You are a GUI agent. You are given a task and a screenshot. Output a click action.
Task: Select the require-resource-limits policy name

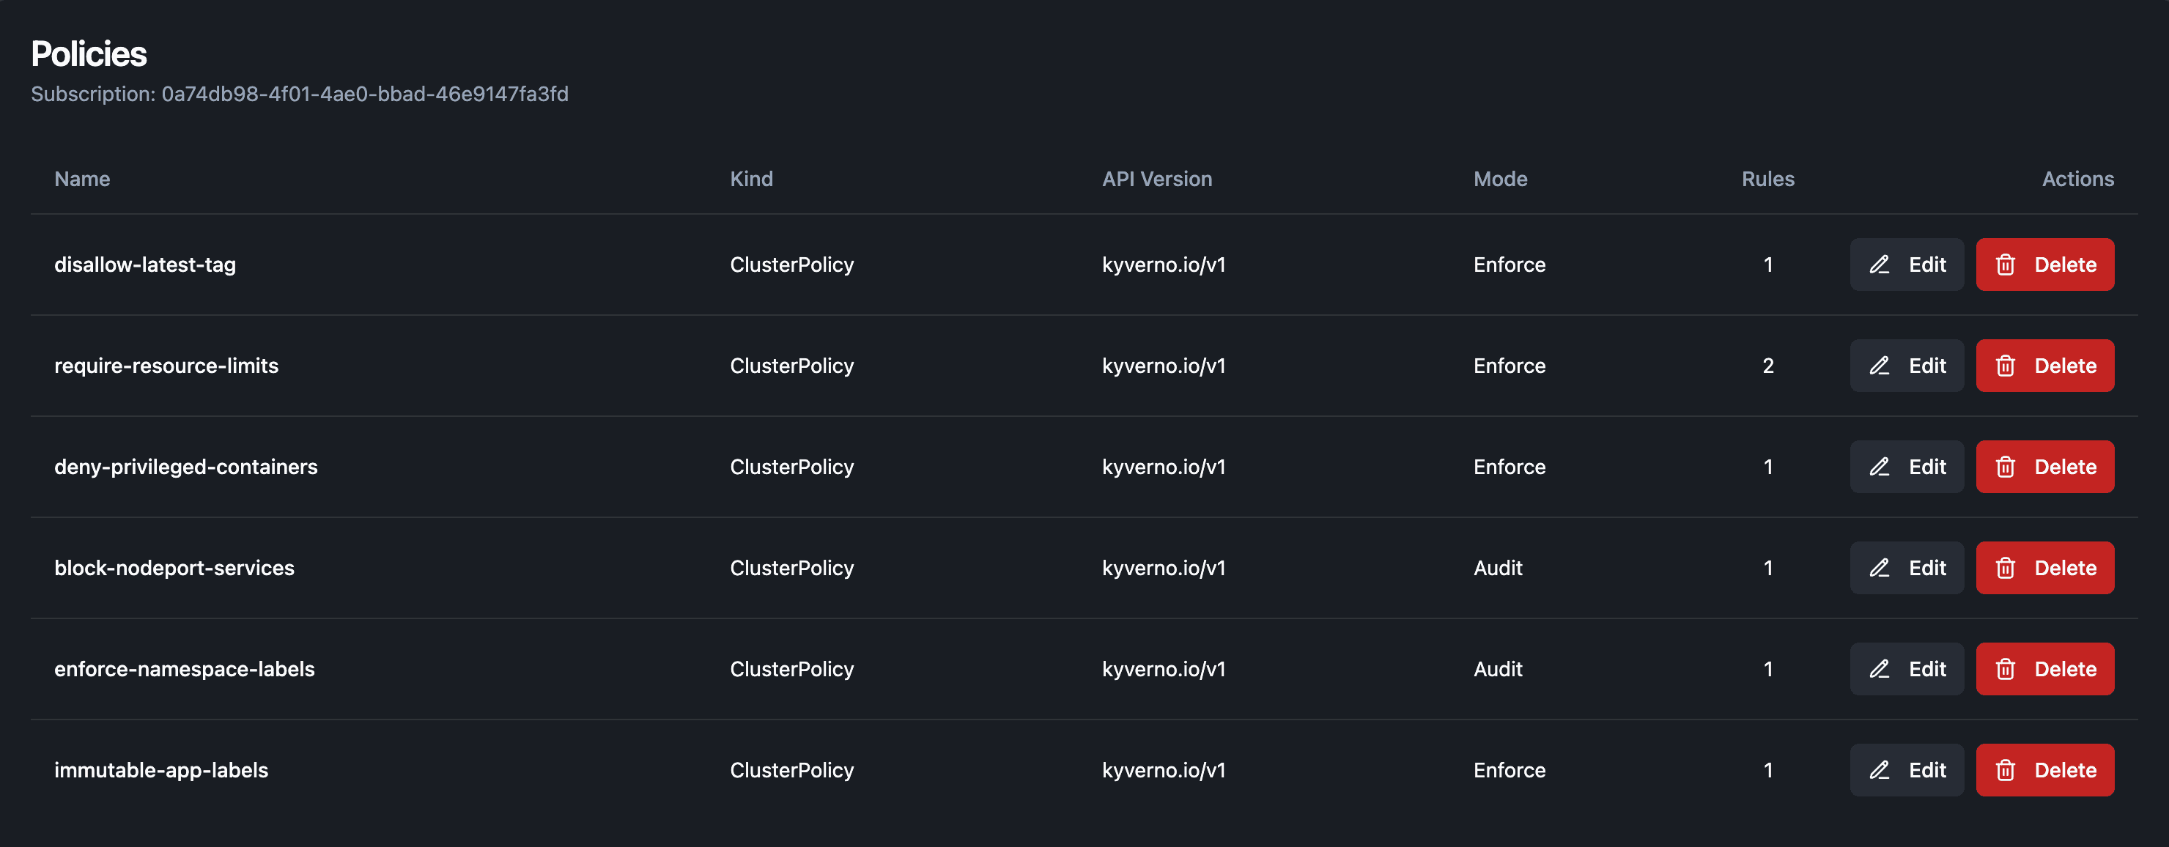click(166, 366)
